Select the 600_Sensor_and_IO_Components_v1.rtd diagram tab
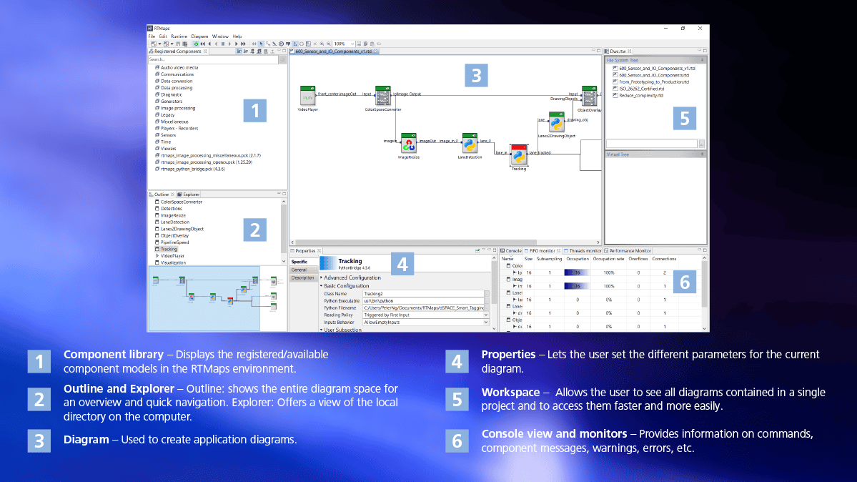857x482 pixels. click(x=334, y=51)
